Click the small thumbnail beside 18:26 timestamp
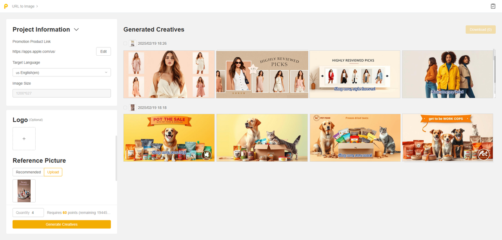Screen dimensions: 502x240 133,44
